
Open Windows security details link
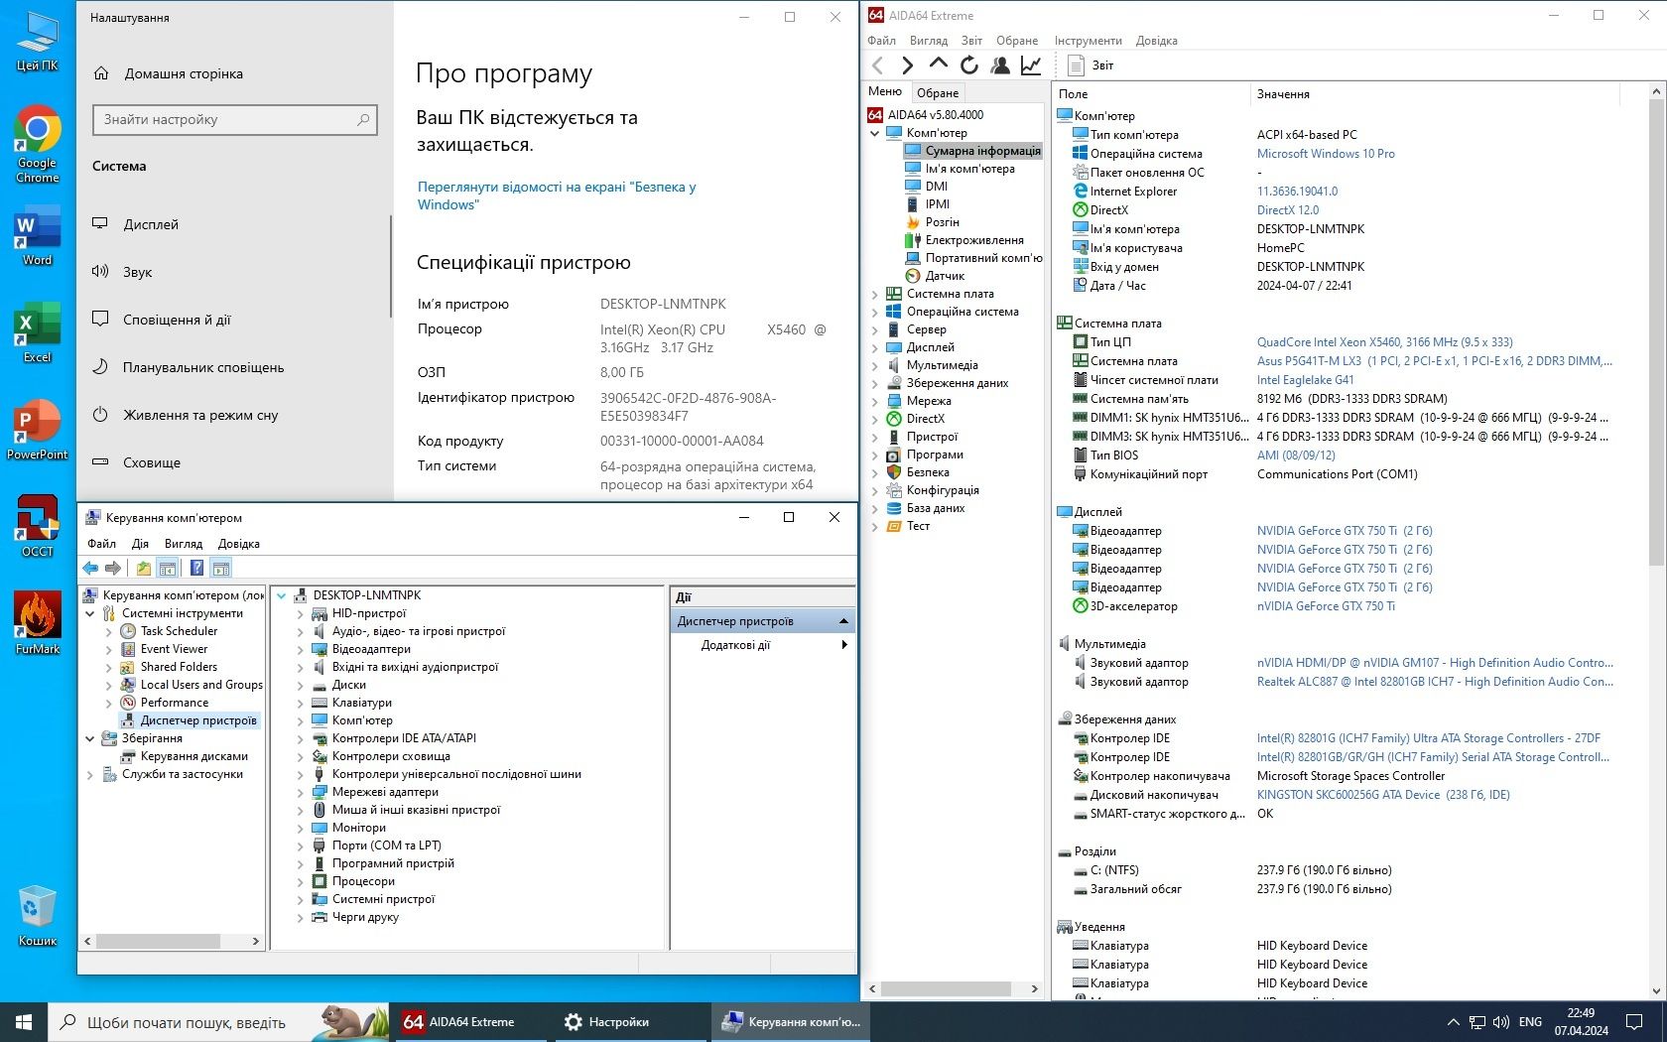coord(556,195)
